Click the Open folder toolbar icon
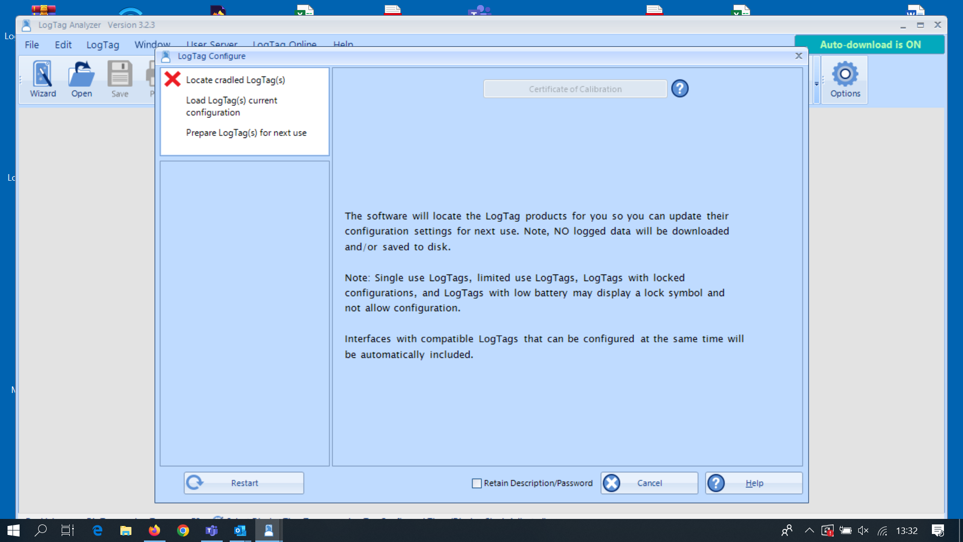Viewport: 963px width, 542px height. pyautogui.click(x=81, y=79)
